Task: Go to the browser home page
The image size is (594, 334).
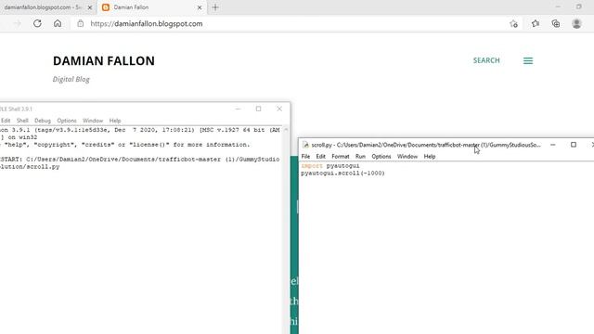Action: pyautogui.click(x=58, y=23)
